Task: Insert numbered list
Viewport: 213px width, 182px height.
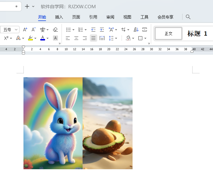Action: [x=81, y=30]
